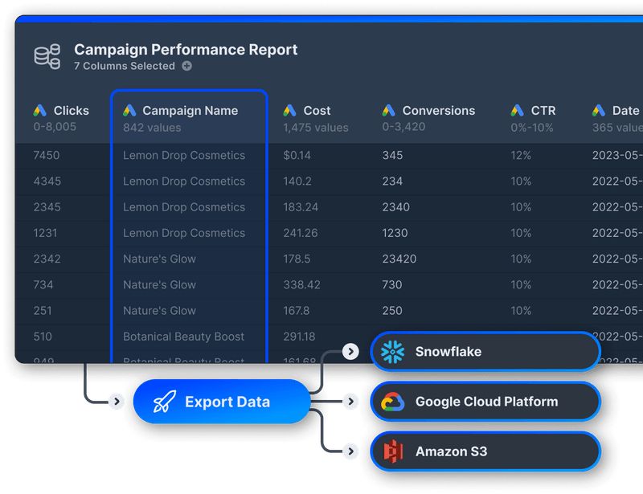Expand the arrow pointing to Amazon S3

350,451
